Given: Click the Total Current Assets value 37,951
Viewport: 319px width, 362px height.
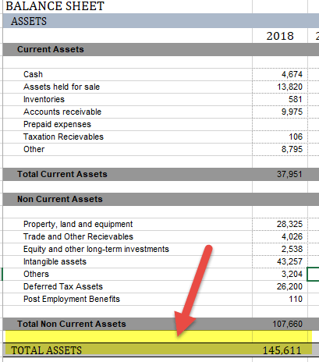Looking at the screenshot, I should coord(289,174).
